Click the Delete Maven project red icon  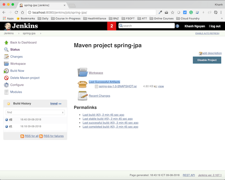click(x=6, y=78)
